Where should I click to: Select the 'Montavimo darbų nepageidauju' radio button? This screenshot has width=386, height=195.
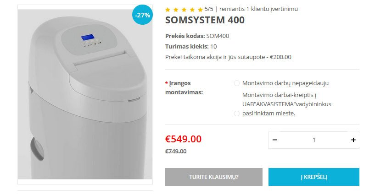(237, 83)
